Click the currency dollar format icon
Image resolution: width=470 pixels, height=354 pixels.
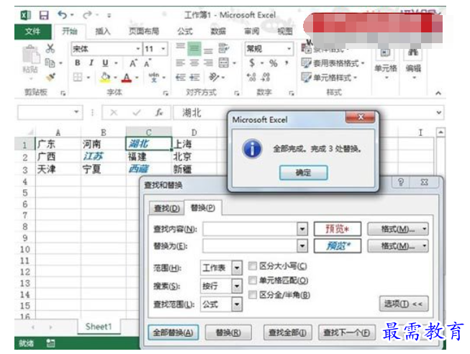tap(252, 63)
